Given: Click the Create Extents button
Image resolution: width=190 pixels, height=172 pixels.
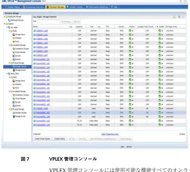Looking at the screenshot, I should (x=60, y=139).
